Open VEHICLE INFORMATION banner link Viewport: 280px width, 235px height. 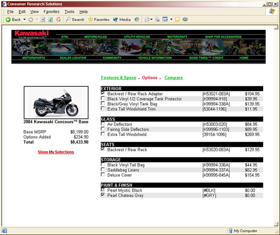coord(155,58)
